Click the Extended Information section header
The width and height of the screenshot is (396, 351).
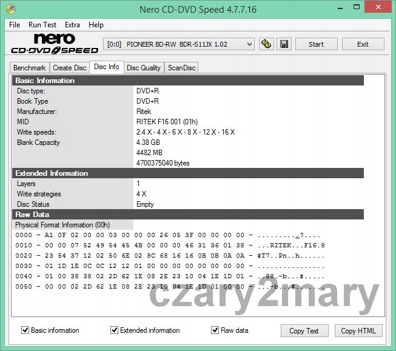click(188, 173)
